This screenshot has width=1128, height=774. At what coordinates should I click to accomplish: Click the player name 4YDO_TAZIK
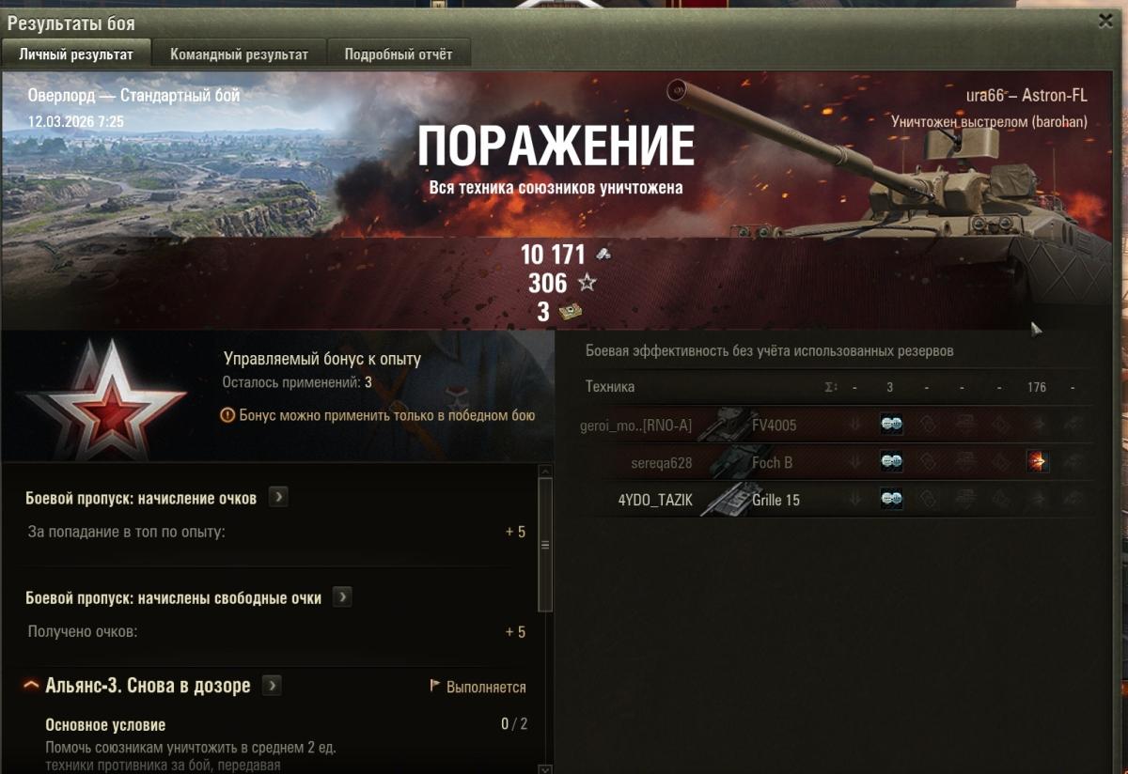click(655, 500)
